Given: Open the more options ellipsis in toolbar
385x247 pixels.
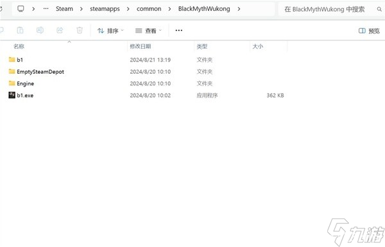Looking at the screenshot, I should (x=179, y=30).
